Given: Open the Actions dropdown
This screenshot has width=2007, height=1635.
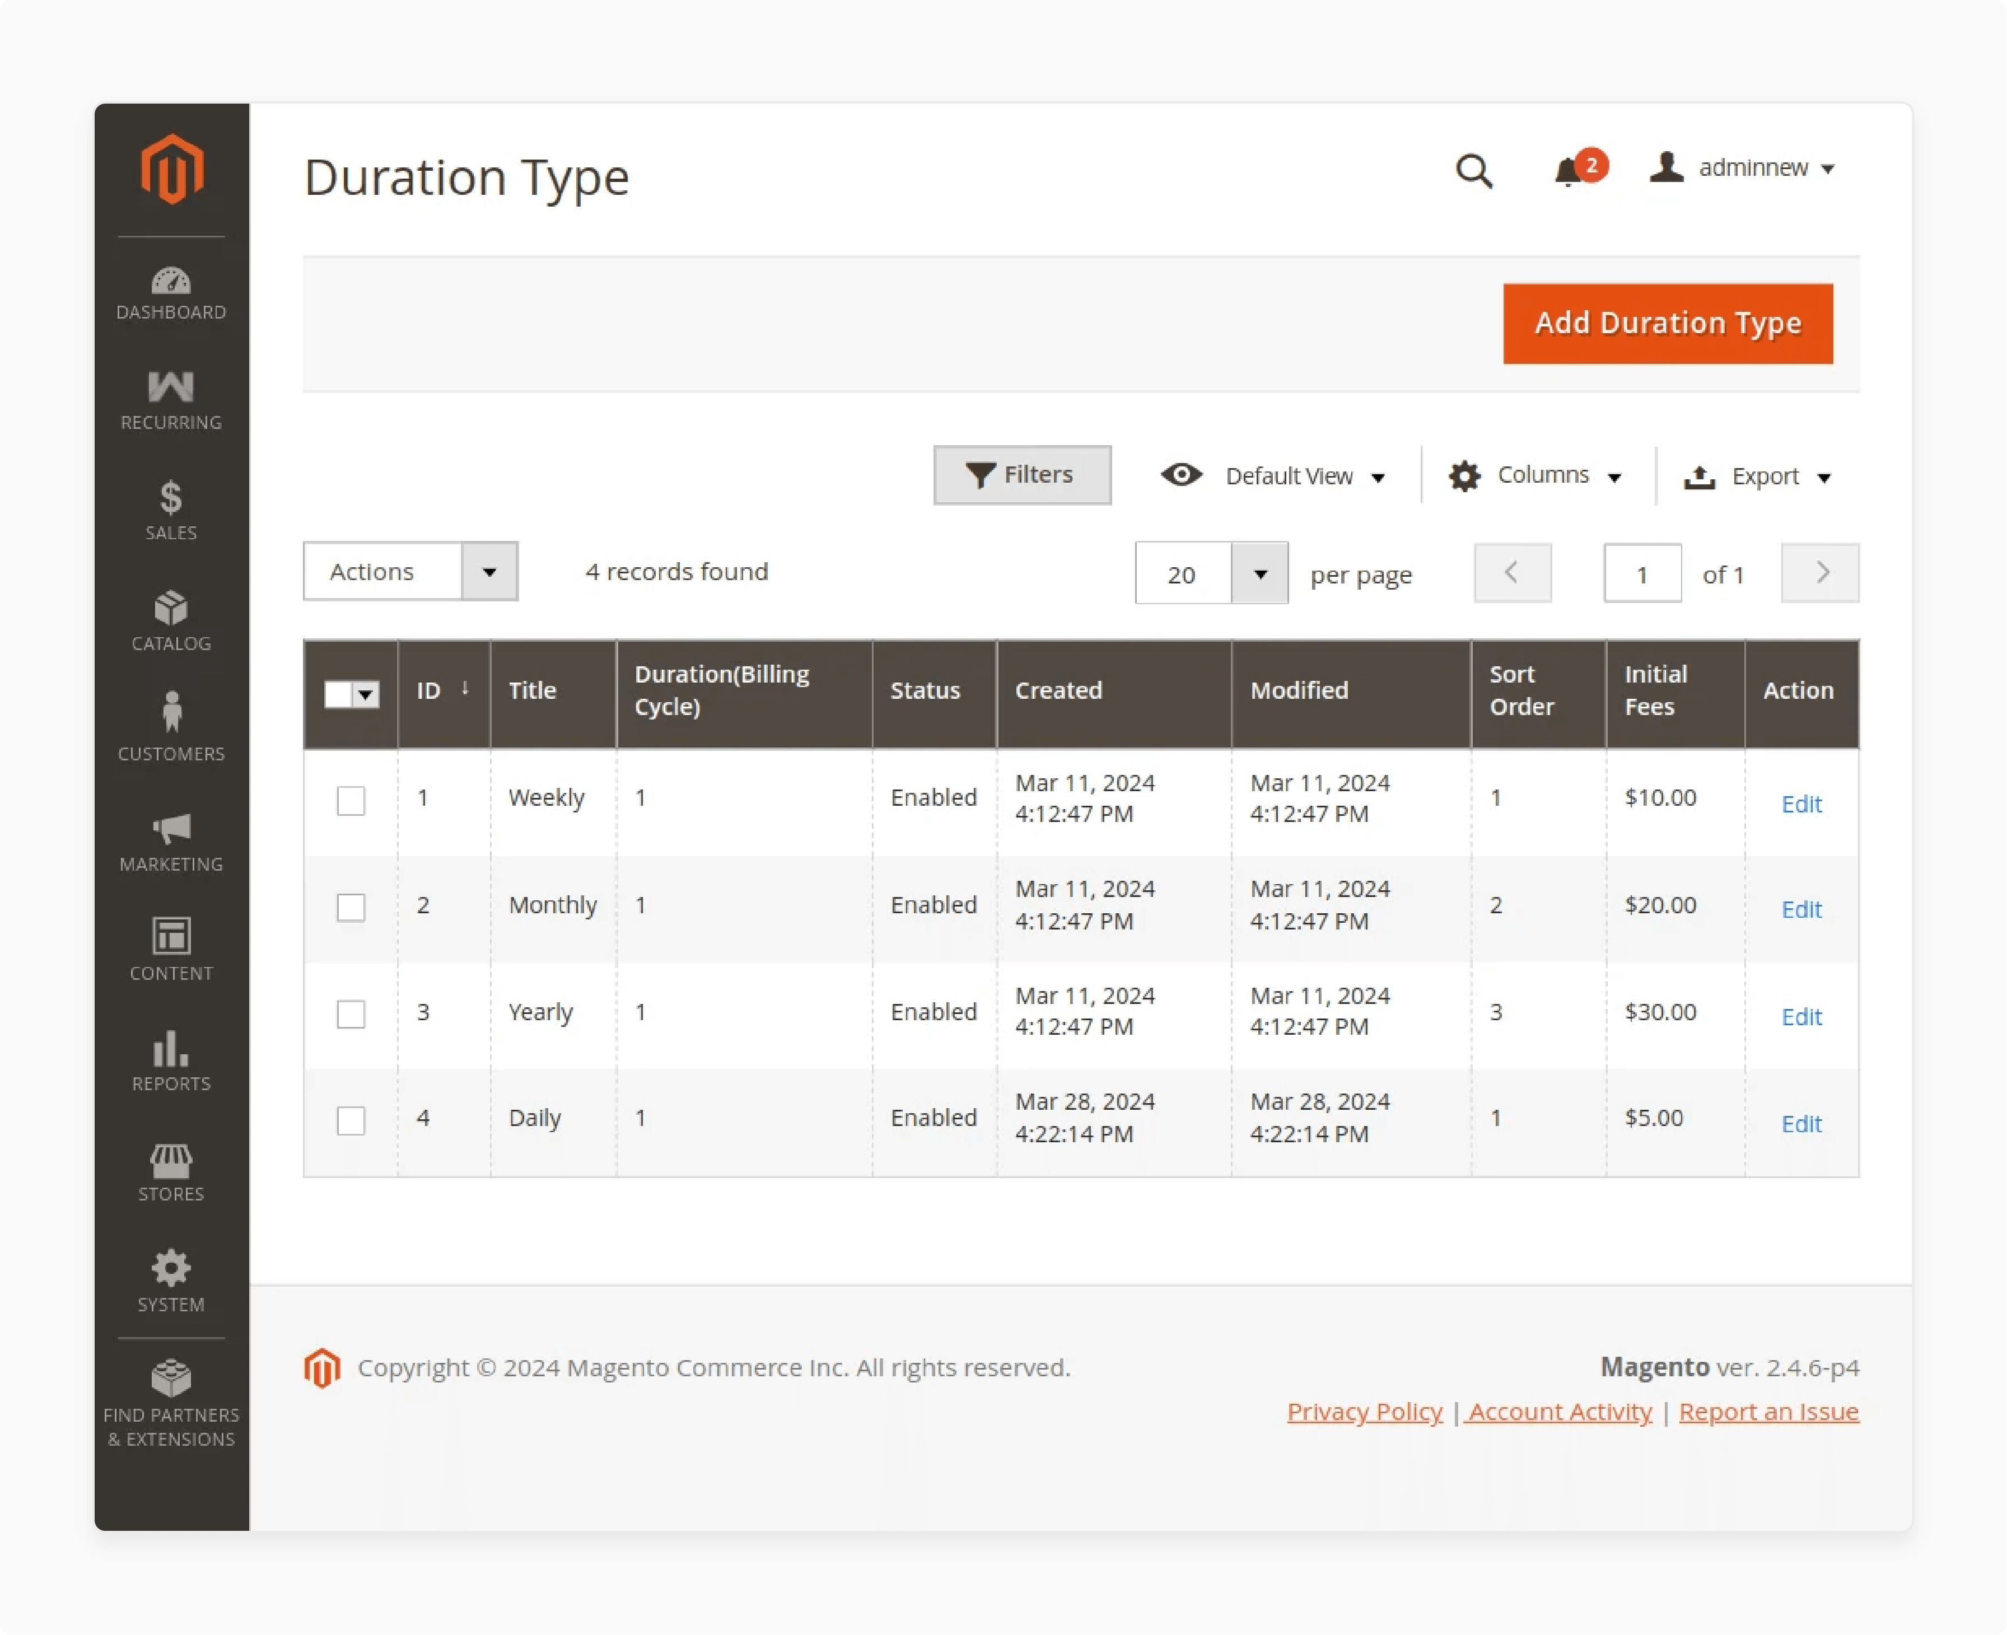Looking at the screenshot, I should 410,572.
